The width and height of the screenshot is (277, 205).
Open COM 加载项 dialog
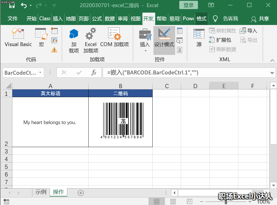(x=114, y=37)
